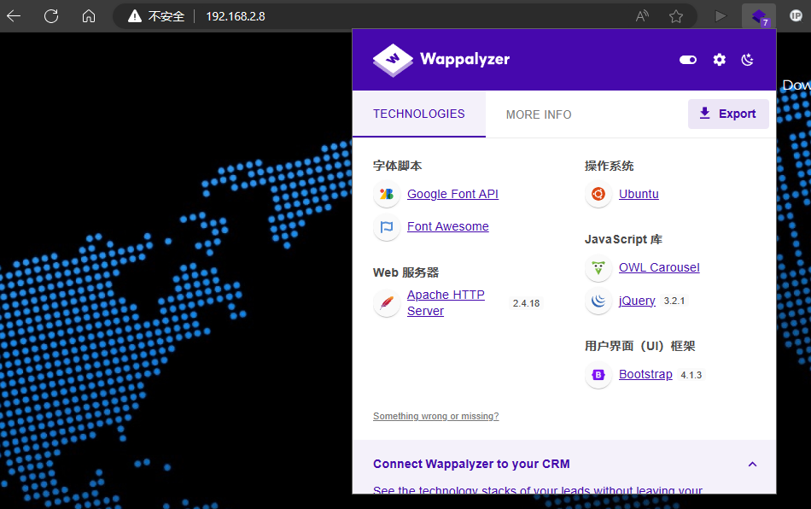Click the IP extension icon in toolbar
Viewport: 811px width, 509px height.
tap(796, 16)
